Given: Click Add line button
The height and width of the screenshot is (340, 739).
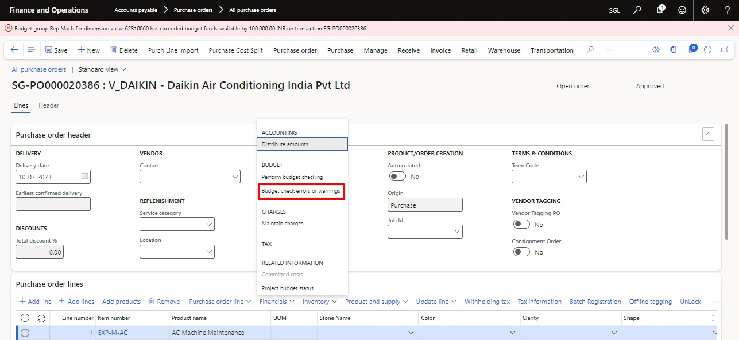Looking at the screenshot, I should point(35,302).
